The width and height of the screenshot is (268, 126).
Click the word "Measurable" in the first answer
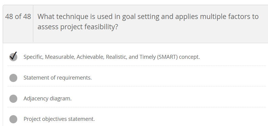[60, 57]
